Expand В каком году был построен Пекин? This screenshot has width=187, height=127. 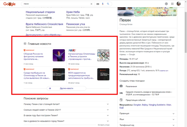pyautogui.click(x=66, y=115)
